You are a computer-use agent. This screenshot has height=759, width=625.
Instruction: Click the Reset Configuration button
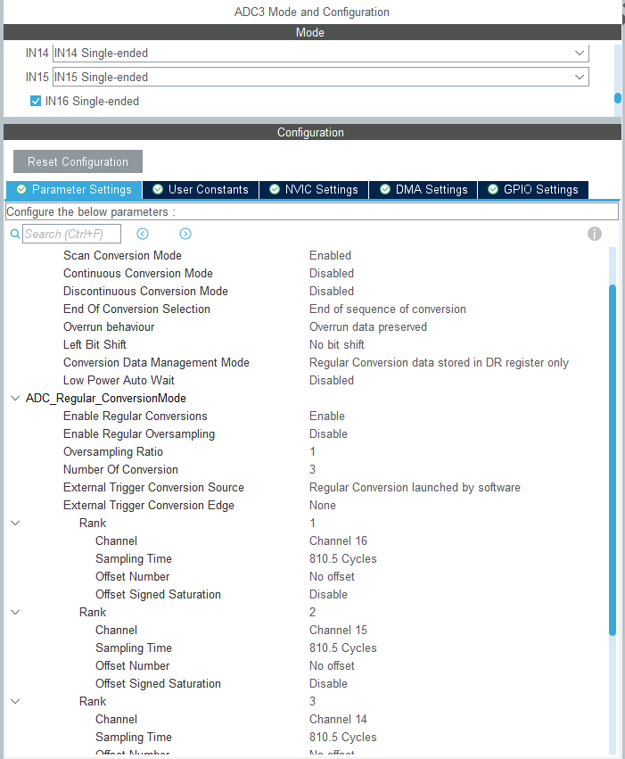tap(78, 161)
